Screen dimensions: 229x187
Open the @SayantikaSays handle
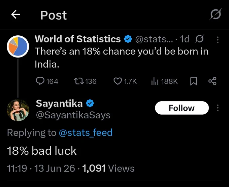(x=73, y=115)
